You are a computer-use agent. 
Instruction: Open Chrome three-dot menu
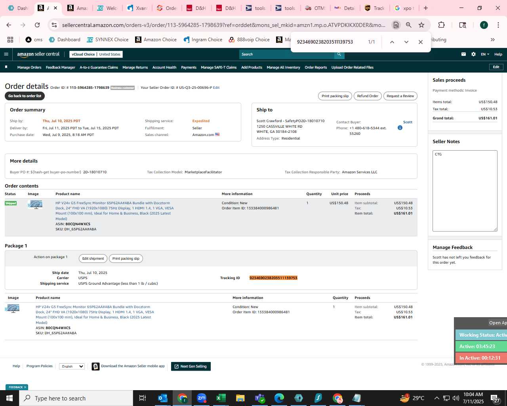click(498, 25)
